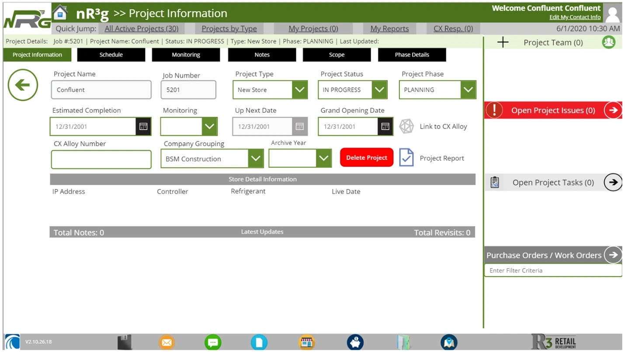Open the Project Report icon
Image resolution: width=625 pixels, height=352 pixels.
click(x=406, y=158)
